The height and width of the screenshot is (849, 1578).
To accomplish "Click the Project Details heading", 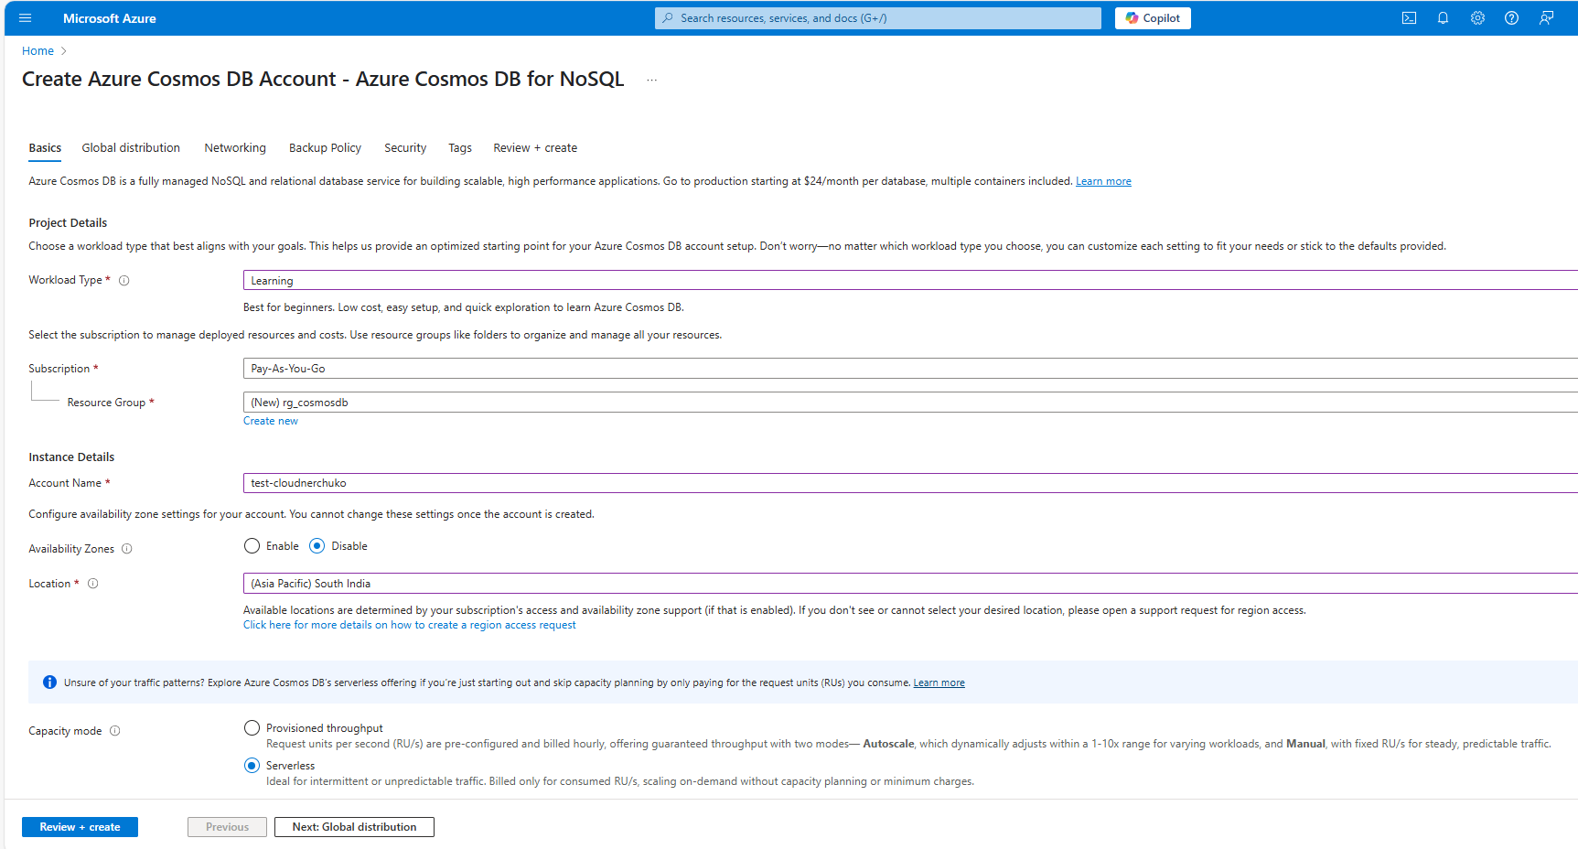I will point(68,223).
